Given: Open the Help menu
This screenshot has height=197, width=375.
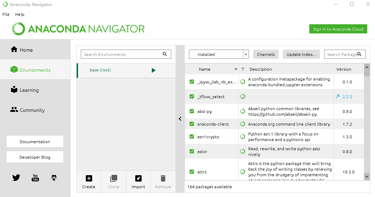Looking at the screenshot, I should 20,14.
